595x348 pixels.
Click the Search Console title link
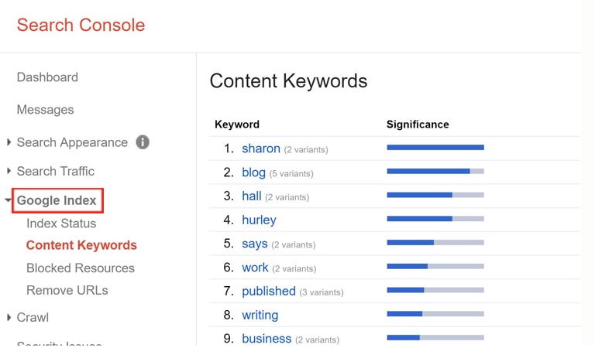(81, 25)
